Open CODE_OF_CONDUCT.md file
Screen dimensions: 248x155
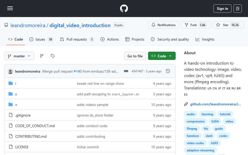point(35,126)
